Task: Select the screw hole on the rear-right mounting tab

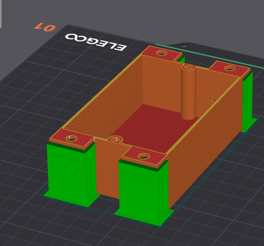Action: pos(230,68)
